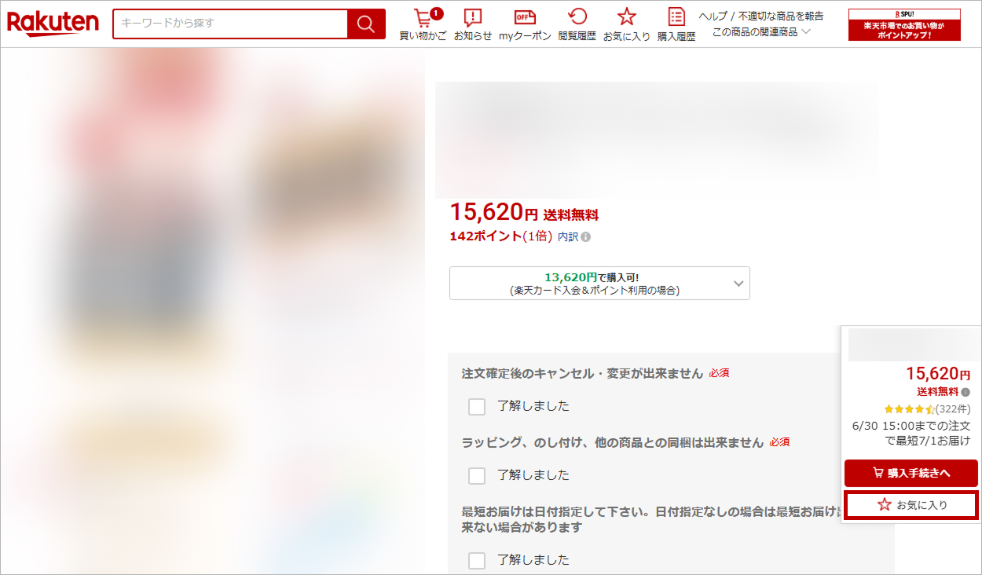Open notifications (お知らせ) icon

473,25
